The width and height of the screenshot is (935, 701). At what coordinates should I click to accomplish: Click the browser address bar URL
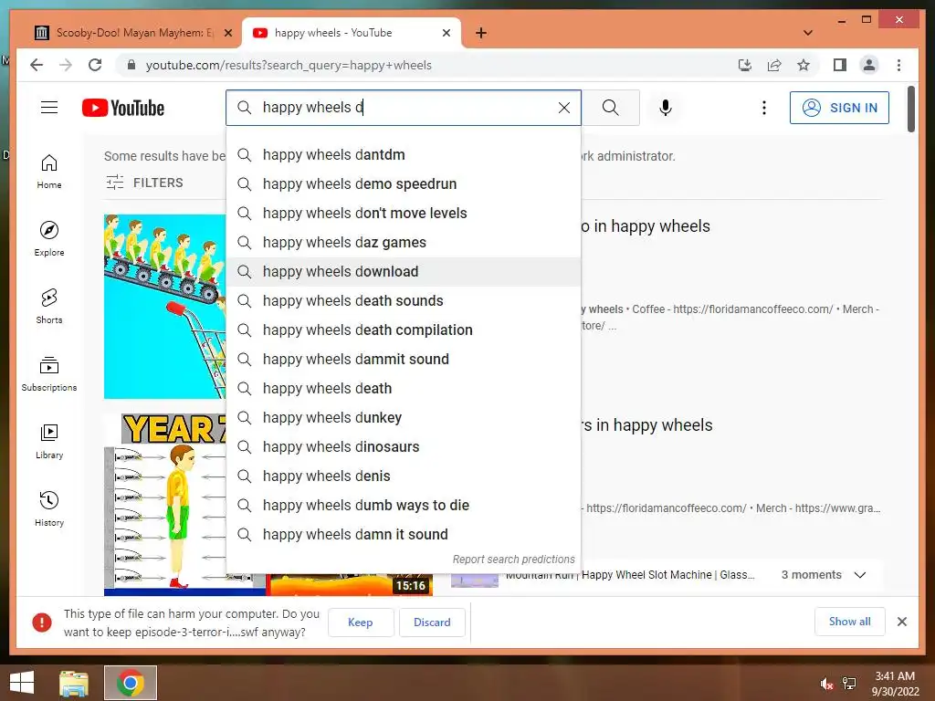click(x=289, y=65)
